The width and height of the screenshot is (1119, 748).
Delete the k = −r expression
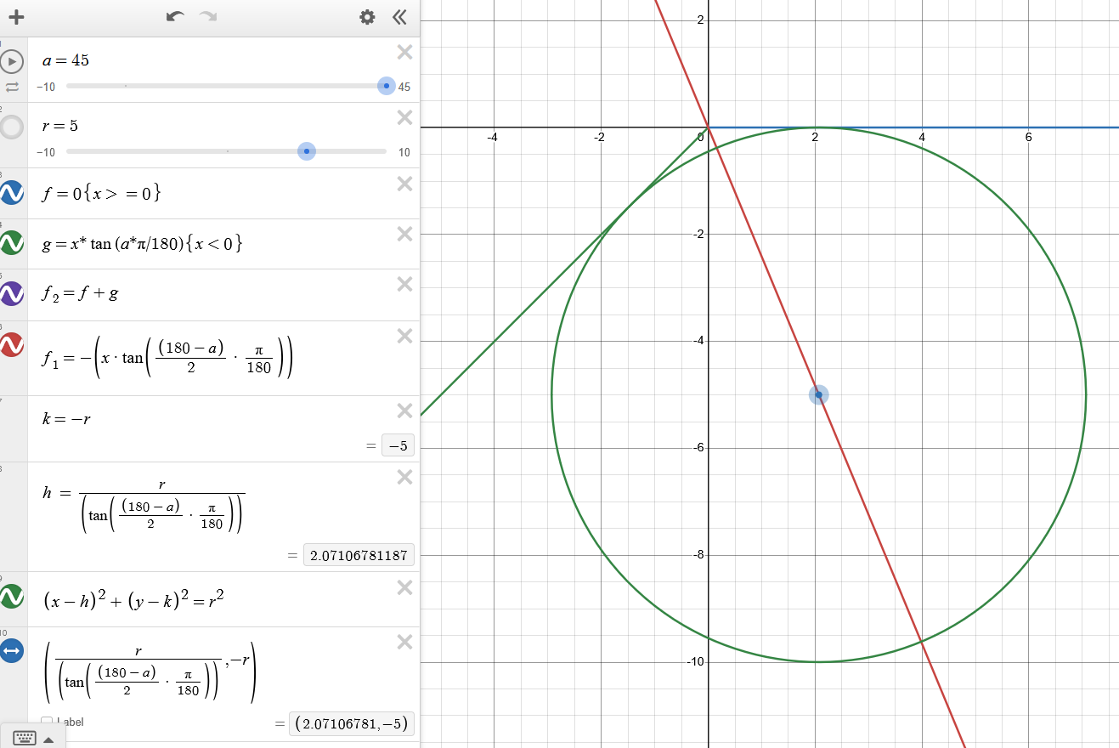pyautogui.click(x=404, y=411)
